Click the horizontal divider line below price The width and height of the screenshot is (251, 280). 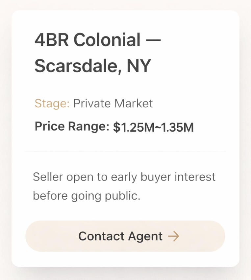(125, 152)
